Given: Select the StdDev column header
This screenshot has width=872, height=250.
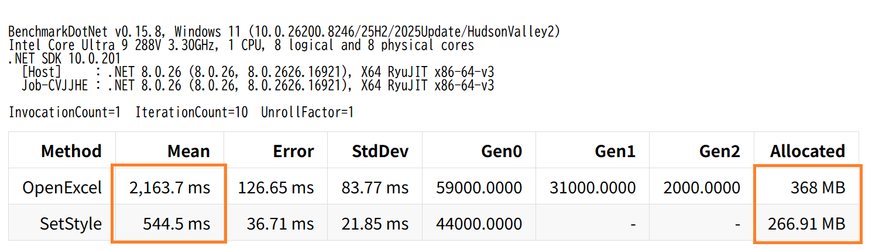Looking at the screenshot, I should pos(379,151).
